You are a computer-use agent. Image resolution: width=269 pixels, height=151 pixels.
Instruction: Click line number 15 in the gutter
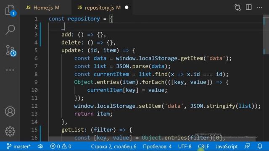pos(34,130)
